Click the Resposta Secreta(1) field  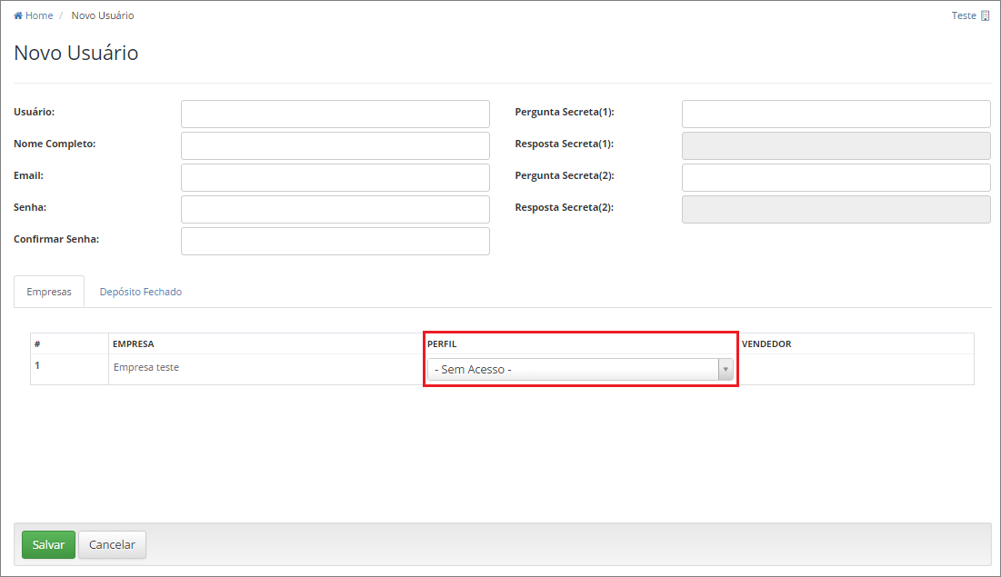(836, 145)
